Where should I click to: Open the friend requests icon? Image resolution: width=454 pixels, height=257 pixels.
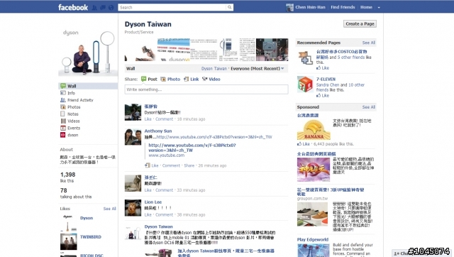[x=94, y=8]
